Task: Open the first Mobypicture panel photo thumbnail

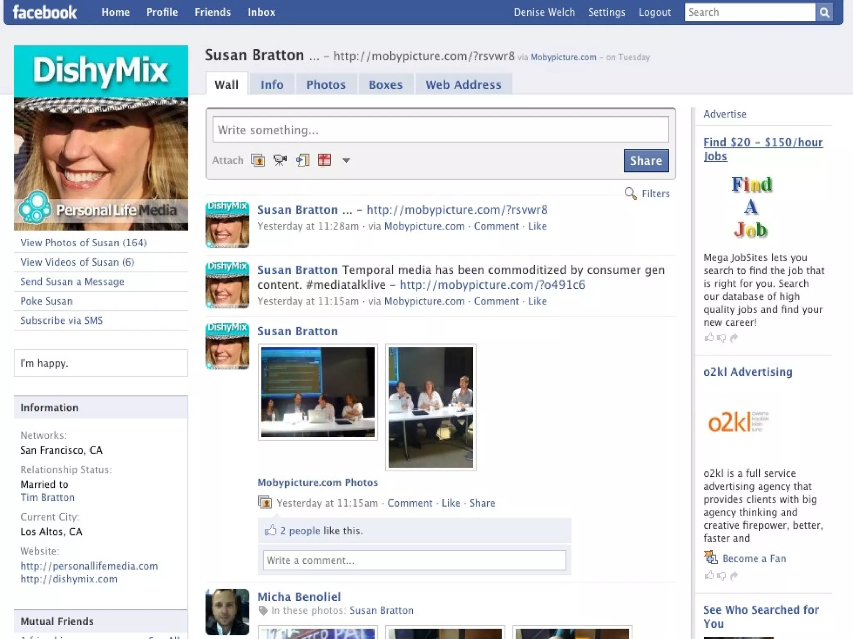Action: (318, 392)
